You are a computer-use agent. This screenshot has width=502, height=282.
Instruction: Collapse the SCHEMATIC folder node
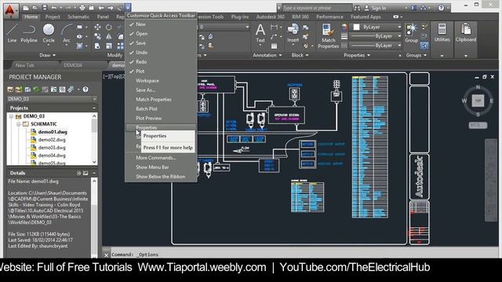pos(18,124)
